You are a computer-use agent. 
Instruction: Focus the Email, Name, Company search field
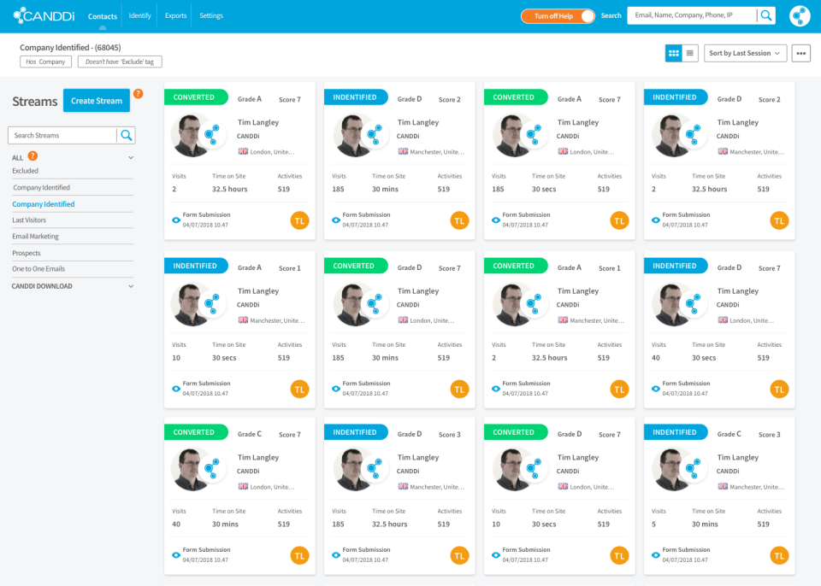click(692, 15)
